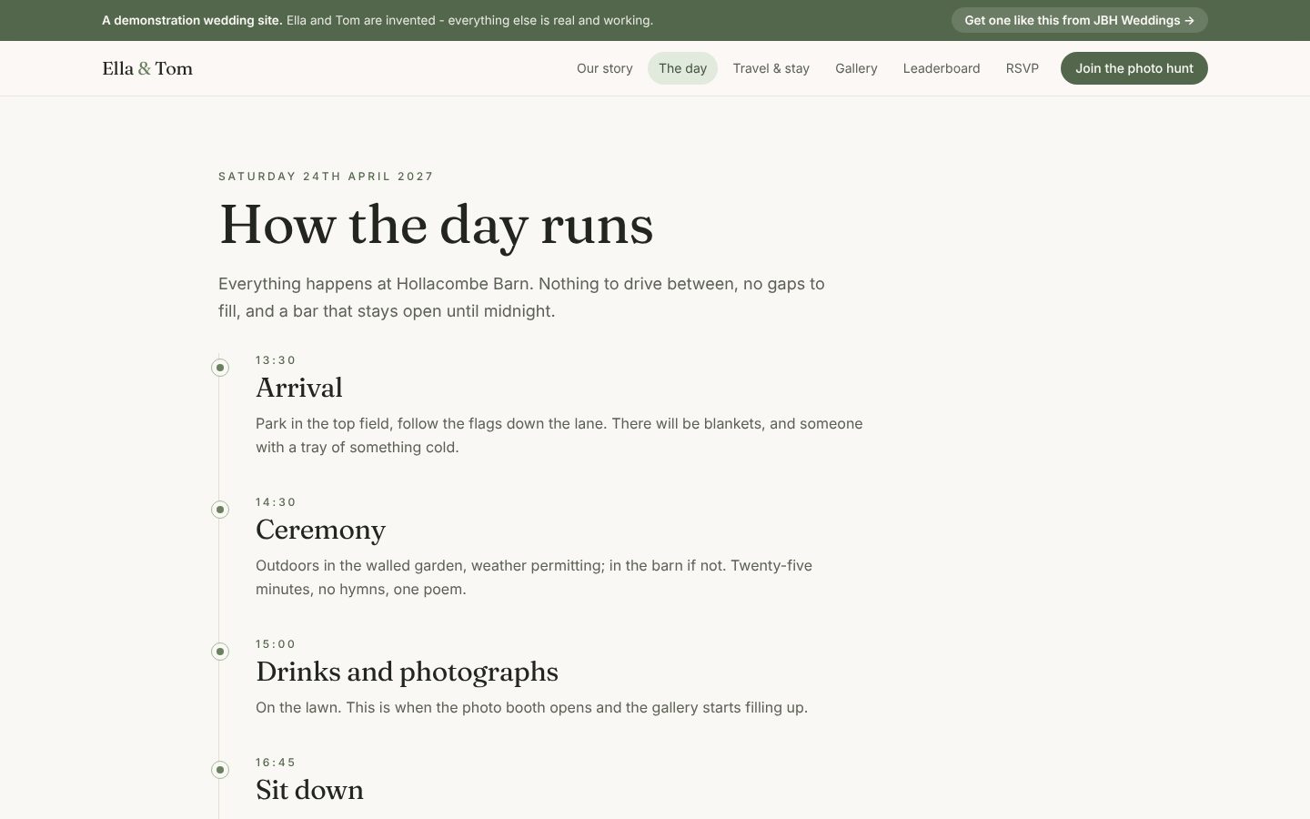Select The day nav item
Image resolution: width=1310 pixels, height=819 pixels.
[x=682, y=68]
